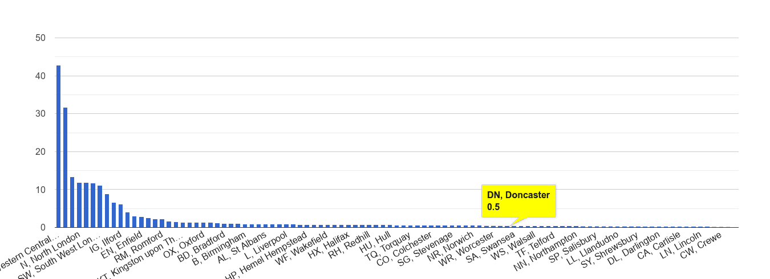This screenshot has height=279, width=770.
Task: Click the 'TQ, Torquay' axis label
Action: tap(388, 247)
